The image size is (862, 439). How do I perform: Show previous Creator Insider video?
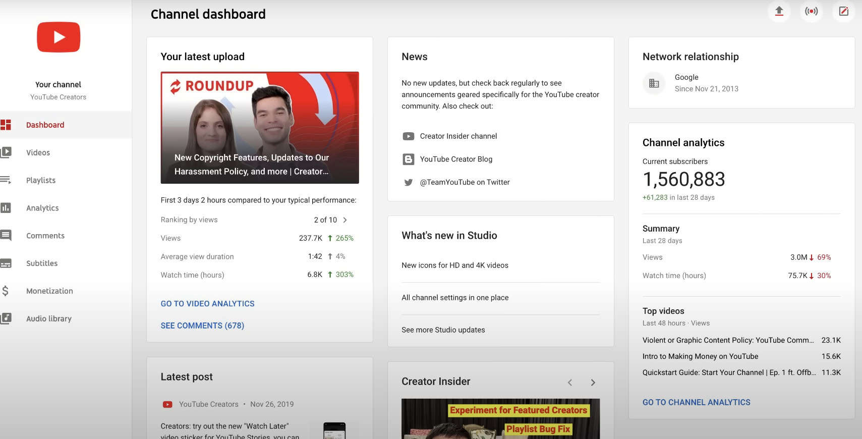pos(570,382)
